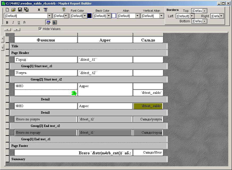Click the fx formula icon

pos(24,23)
